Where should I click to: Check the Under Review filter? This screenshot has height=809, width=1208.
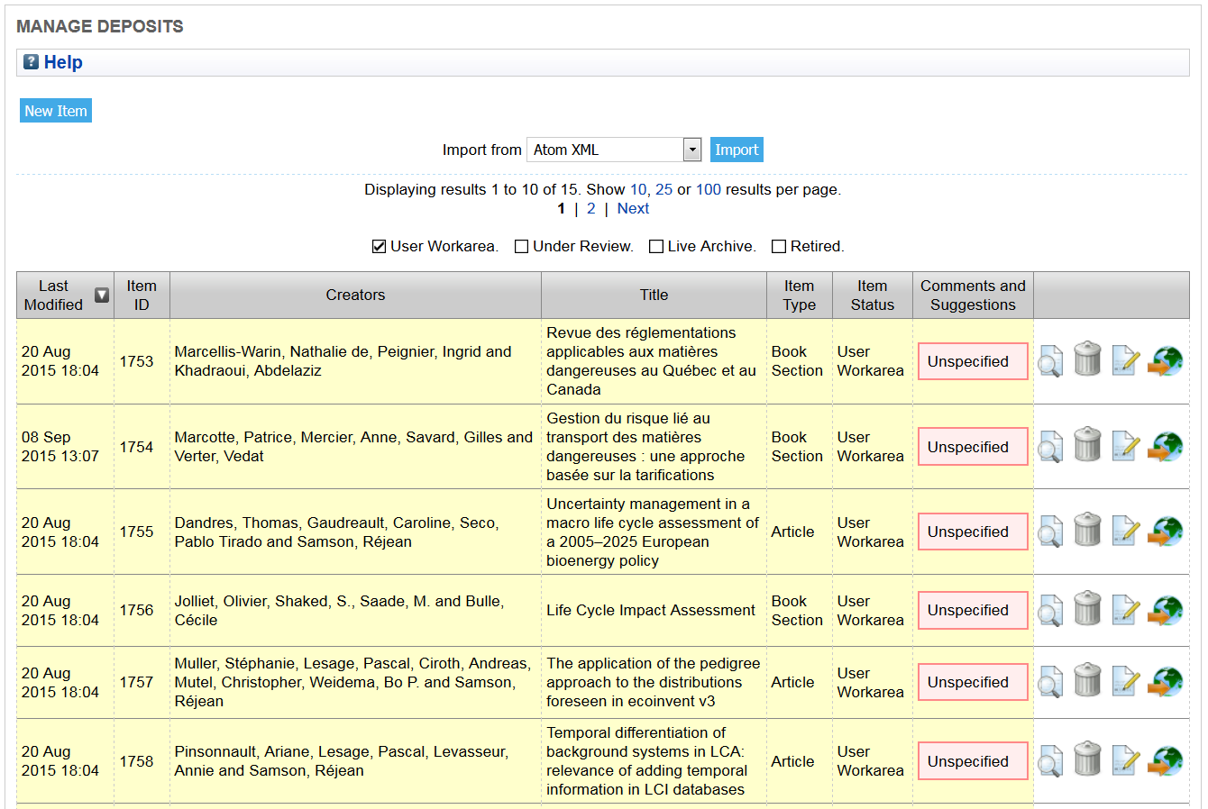521,246
